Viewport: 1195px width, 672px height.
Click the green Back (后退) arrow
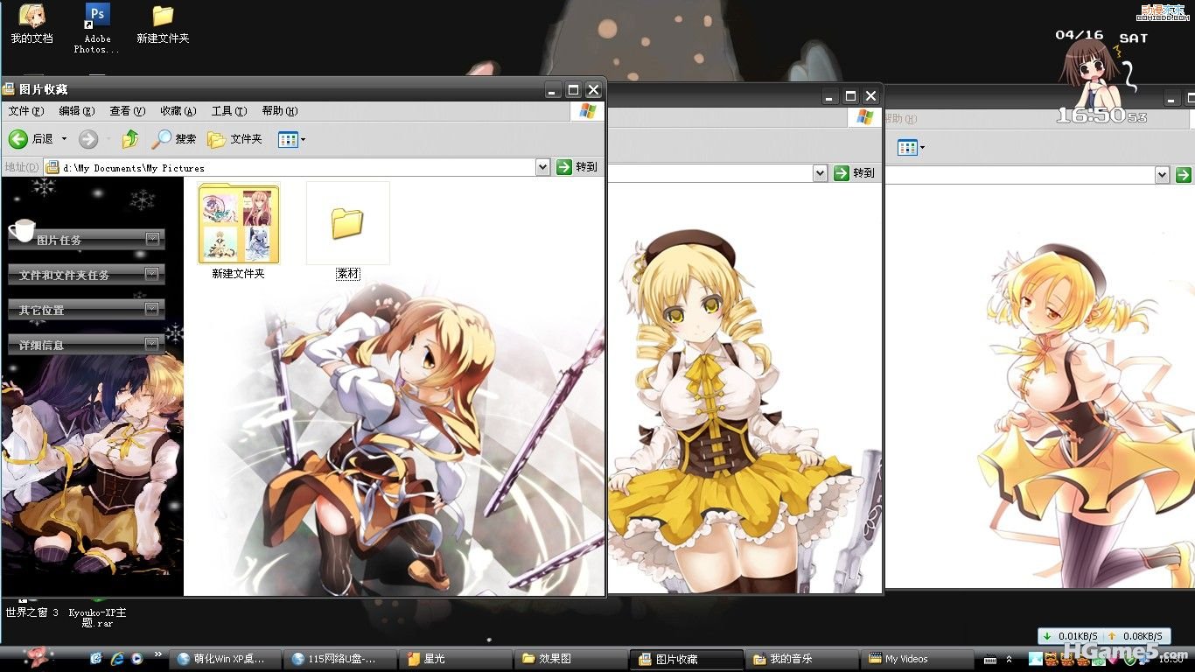pyautogui.click(x=18, y=139)
